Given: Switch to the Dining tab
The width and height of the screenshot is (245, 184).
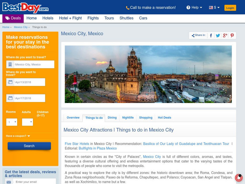Looking at the screenshot, I should [112, 118].
